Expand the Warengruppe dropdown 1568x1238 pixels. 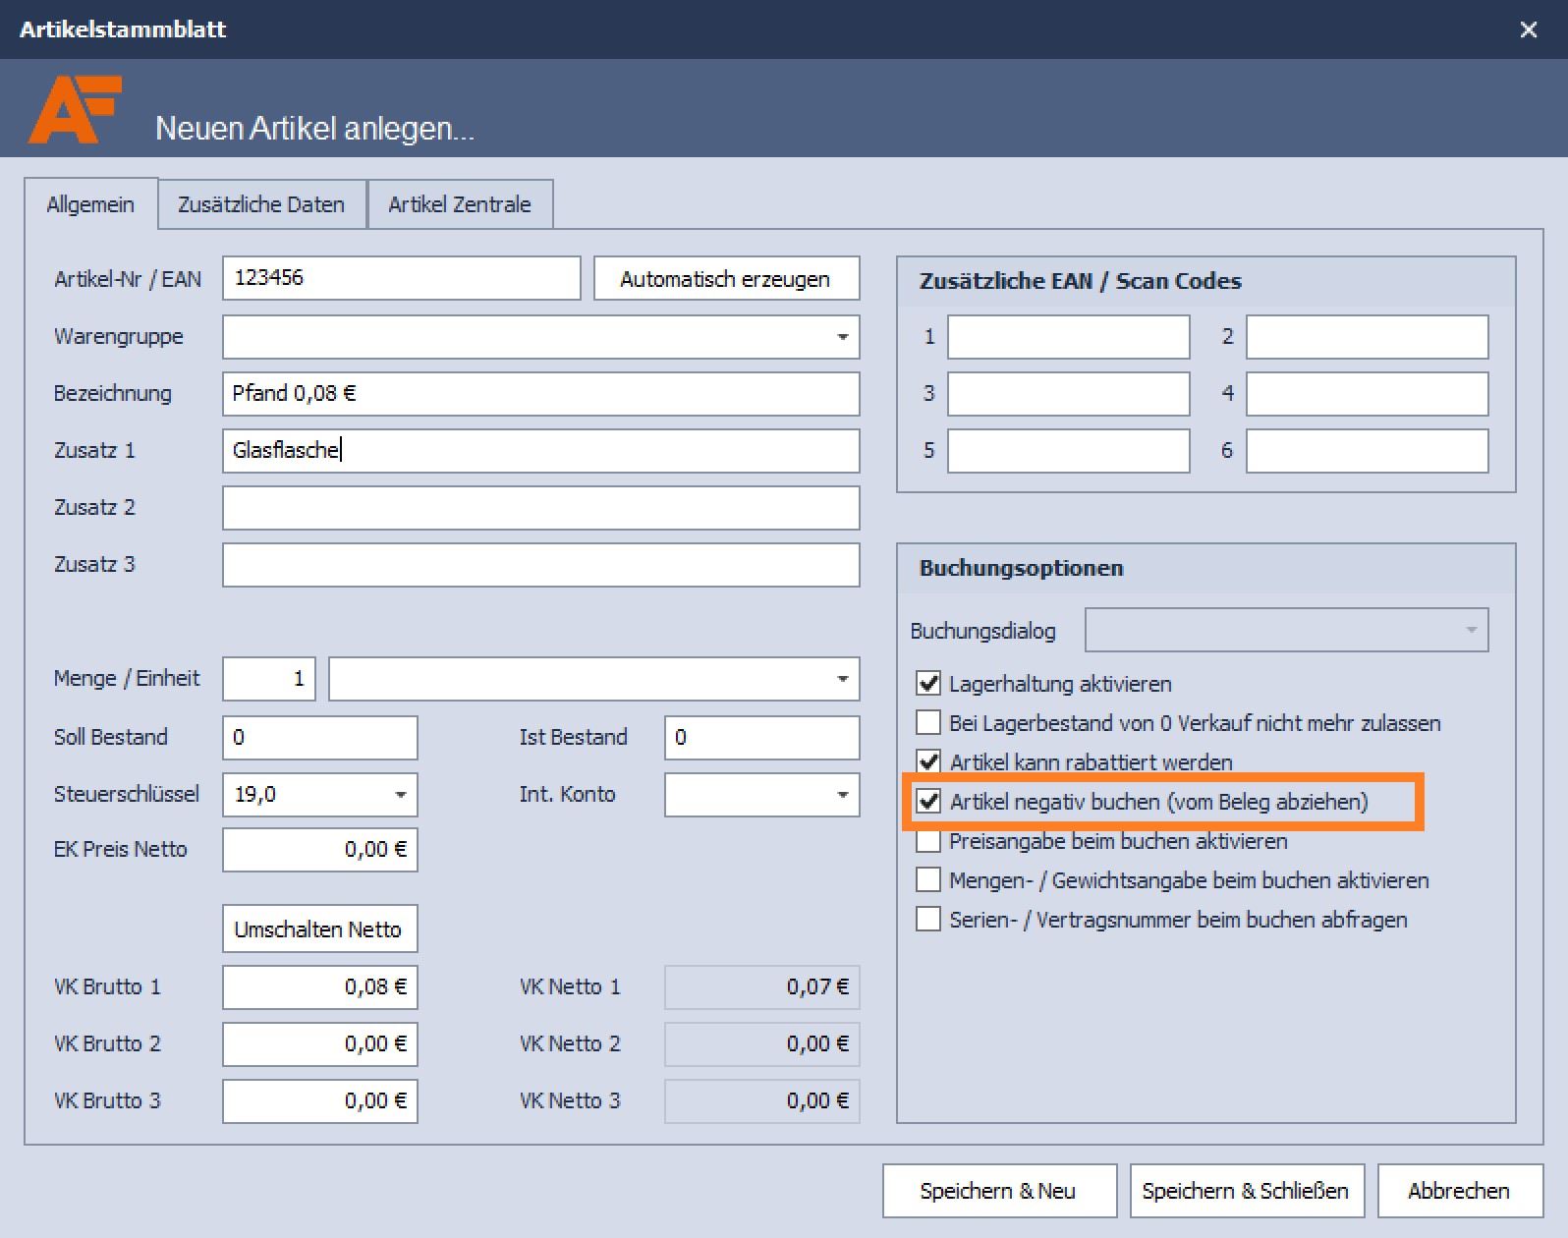coord(842,337)
